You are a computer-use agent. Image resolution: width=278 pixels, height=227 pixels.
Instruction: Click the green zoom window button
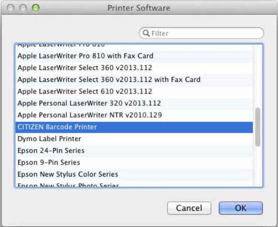[x=36, y=8]
